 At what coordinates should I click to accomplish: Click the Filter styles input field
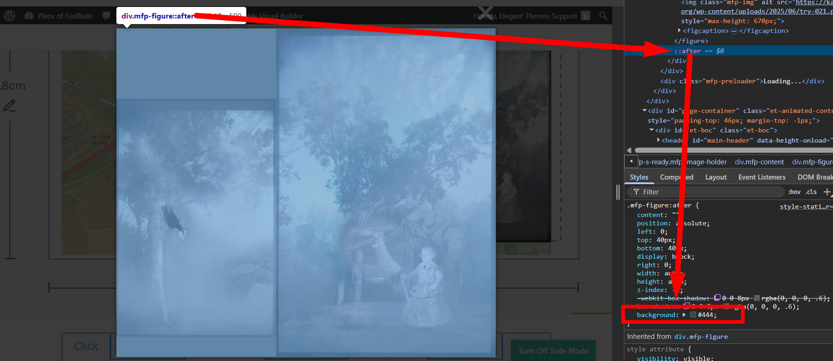tap(710, 192)
